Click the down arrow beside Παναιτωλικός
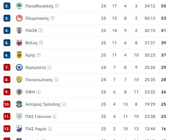 pos(56,80)
